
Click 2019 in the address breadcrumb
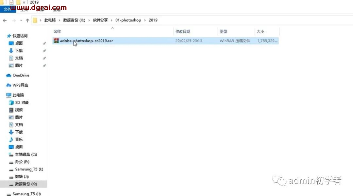pos(153,20)
